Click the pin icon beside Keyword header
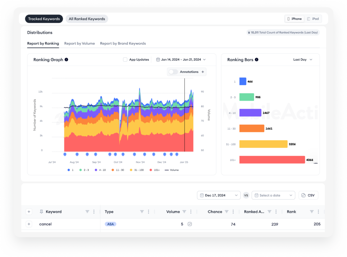This screenshot has width=347, height=257. coord(41,212)
